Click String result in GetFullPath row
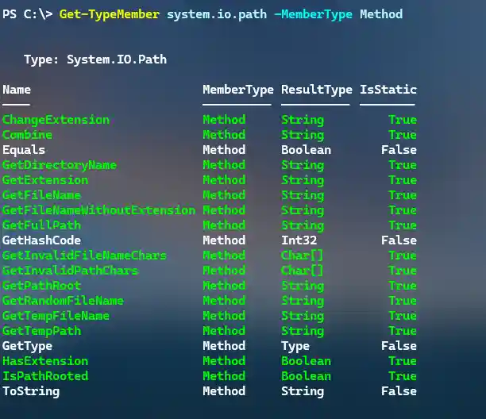 (303, 225)
